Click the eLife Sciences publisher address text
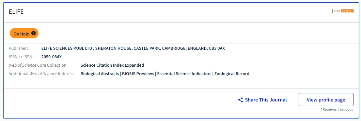361x121 pixels. [133, 48]
